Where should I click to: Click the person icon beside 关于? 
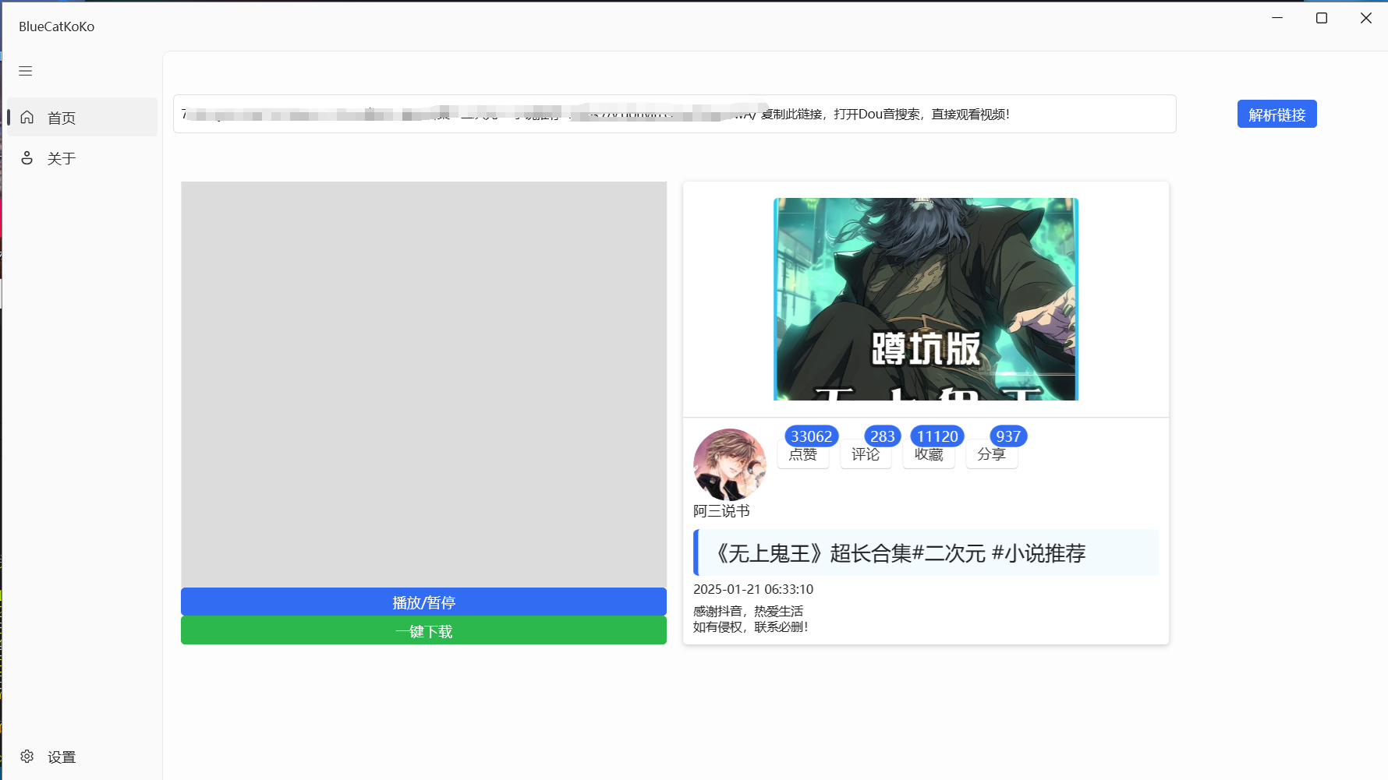tap(27, 158)
